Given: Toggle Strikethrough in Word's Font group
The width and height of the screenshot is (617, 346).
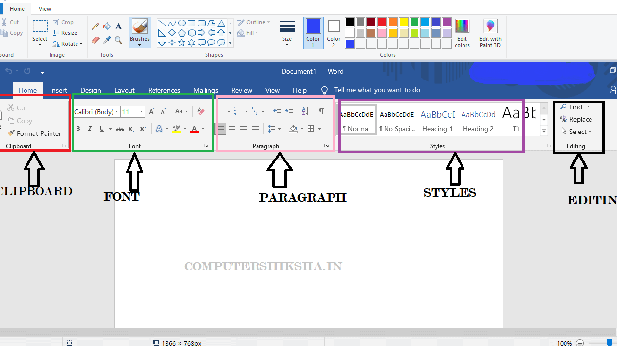Looking at the screenshot, I should pyautogui.click(x=120, y=129).
